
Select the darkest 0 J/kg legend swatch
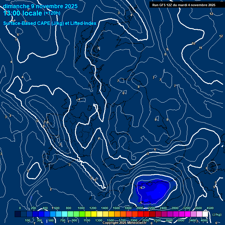pyautogui.click(x=18, y=214)
